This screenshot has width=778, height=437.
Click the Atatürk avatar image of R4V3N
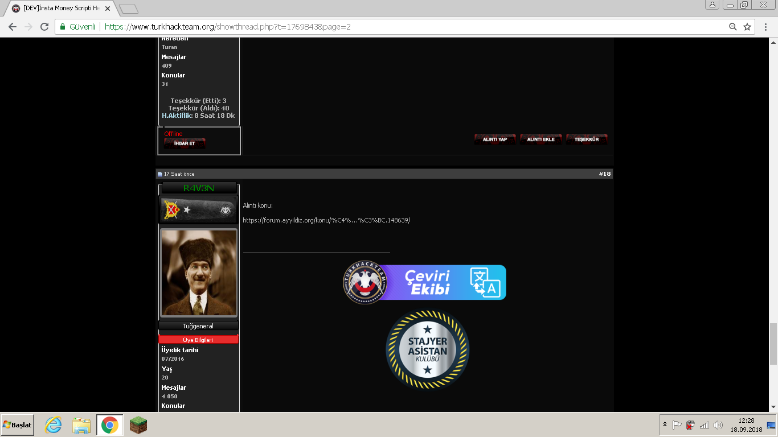[199, 273]
